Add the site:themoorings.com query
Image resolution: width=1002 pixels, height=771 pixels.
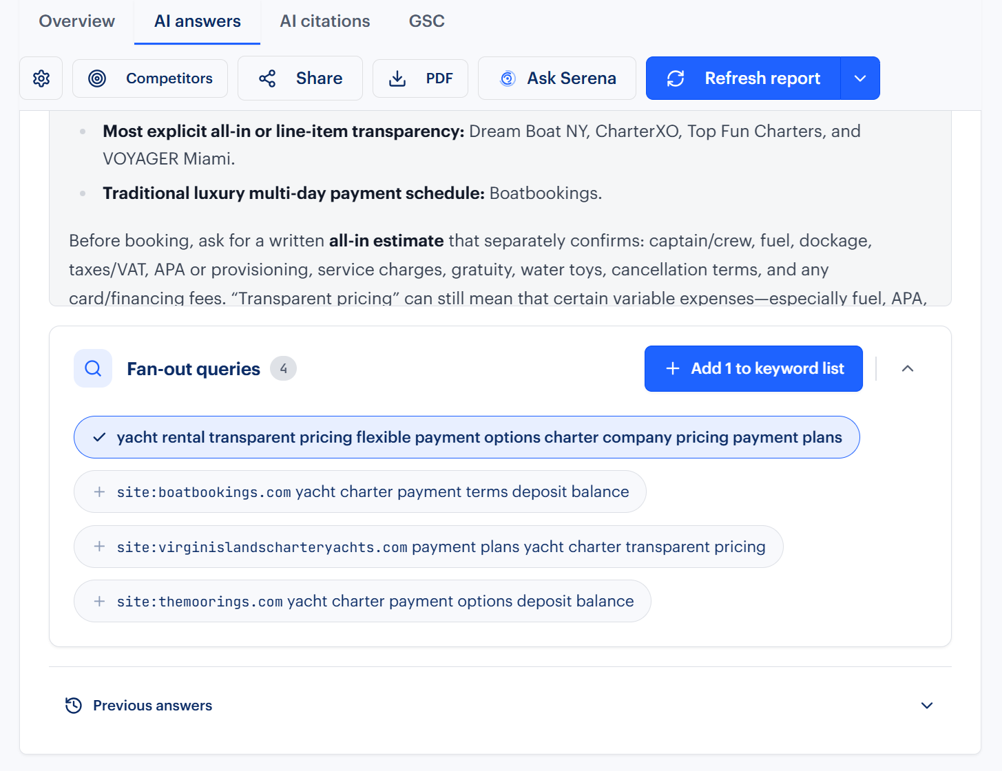[x=362, y=601]
